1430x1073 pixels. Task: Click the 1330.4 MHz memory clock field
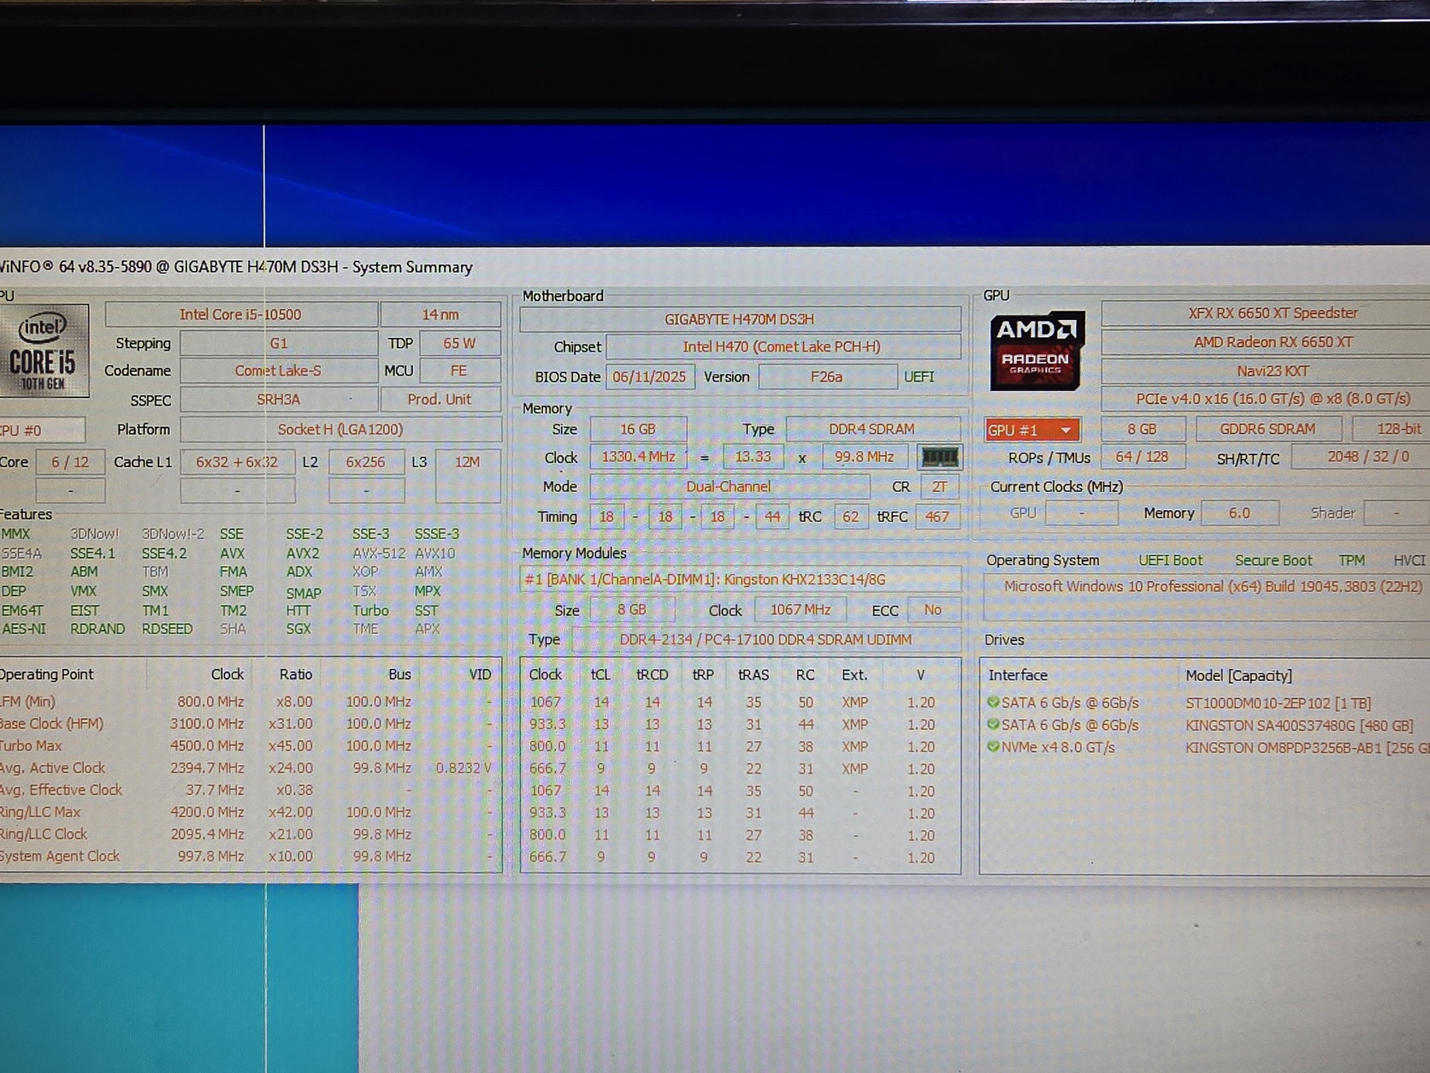click(x=638, y=457)
